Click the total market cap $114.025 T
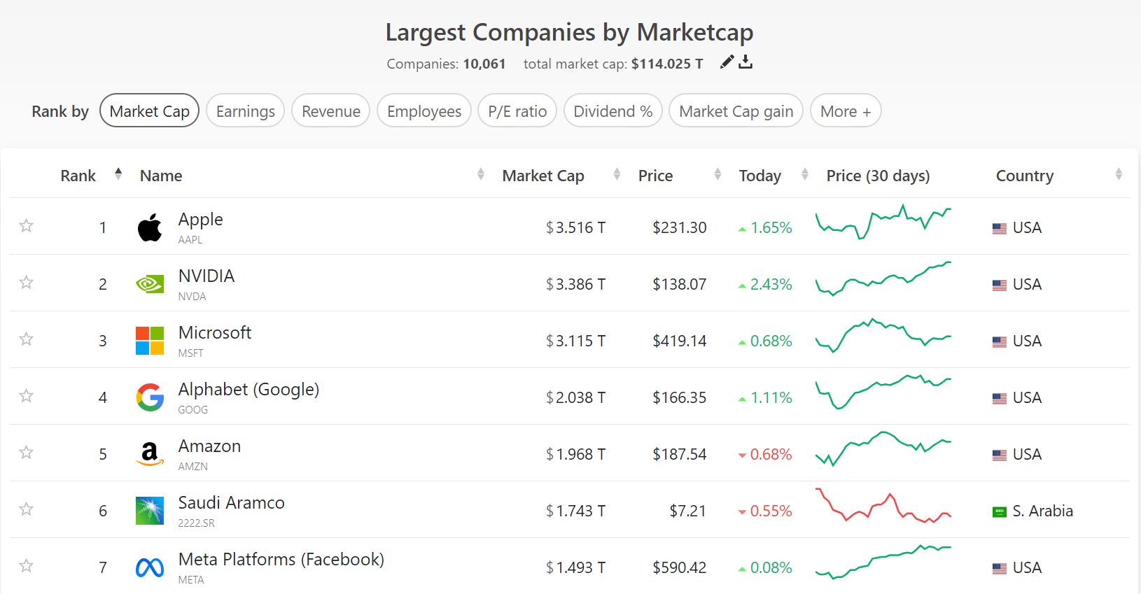The height and width of the screenshot is (594, 1141). pyautogui.click(x=667, y=64)
